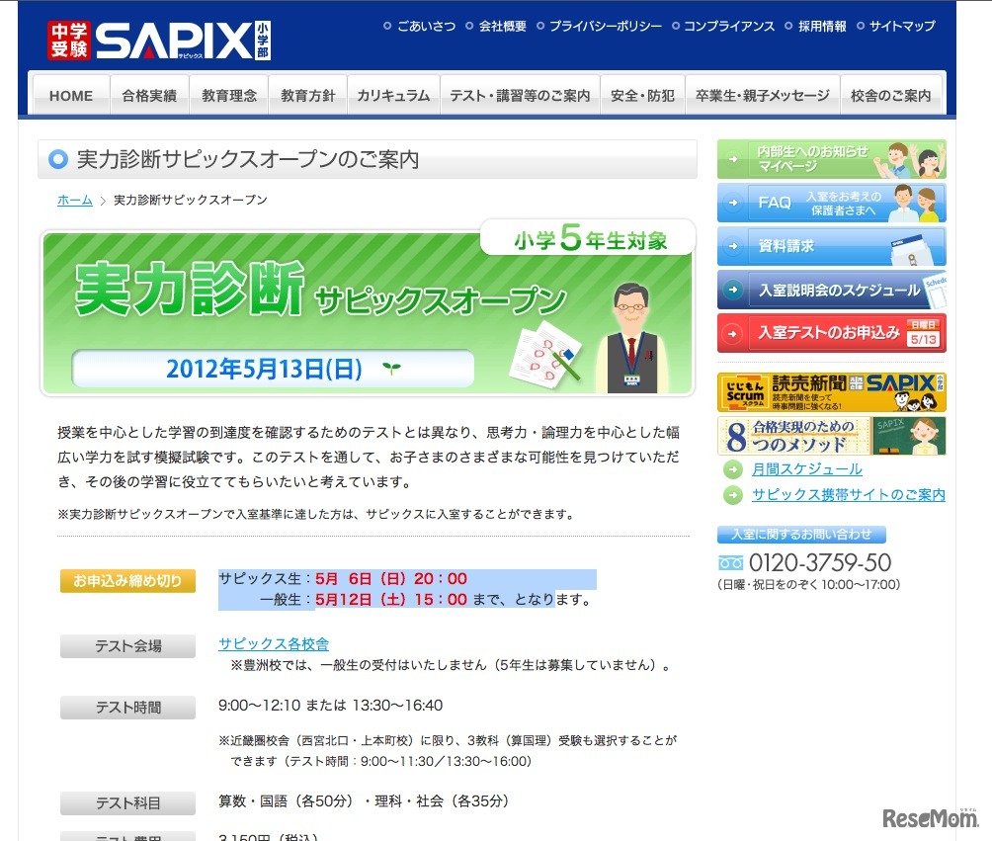The image size is (992, 841).
Task: Click the ホーム breadcrumb link
Action: tap(75, 200)
